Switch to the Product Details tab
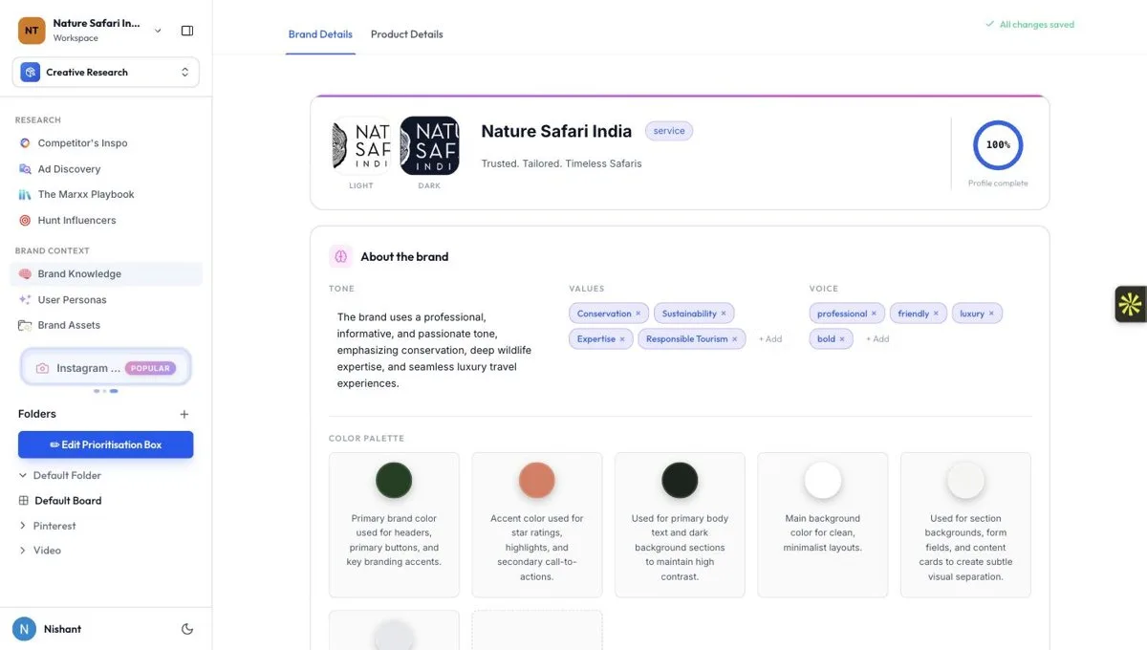 point(407,34)
